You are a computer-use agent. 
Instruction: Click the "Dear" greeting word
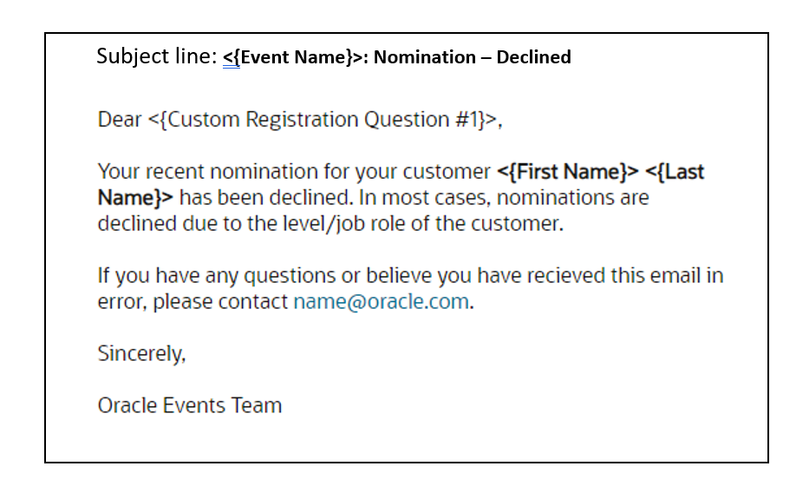click(x=119, y=120)
